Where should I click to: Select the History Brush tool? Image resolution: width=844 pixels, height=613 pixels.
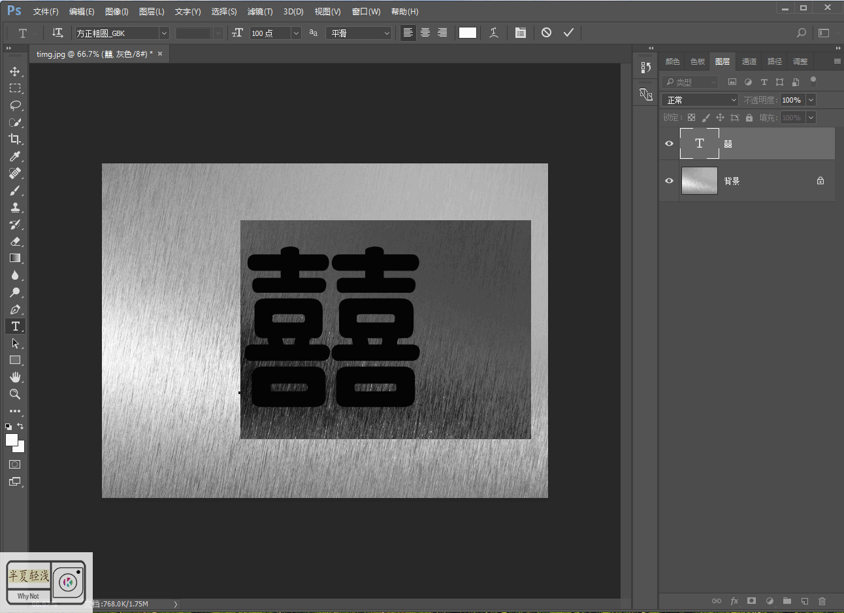(15, 224)
